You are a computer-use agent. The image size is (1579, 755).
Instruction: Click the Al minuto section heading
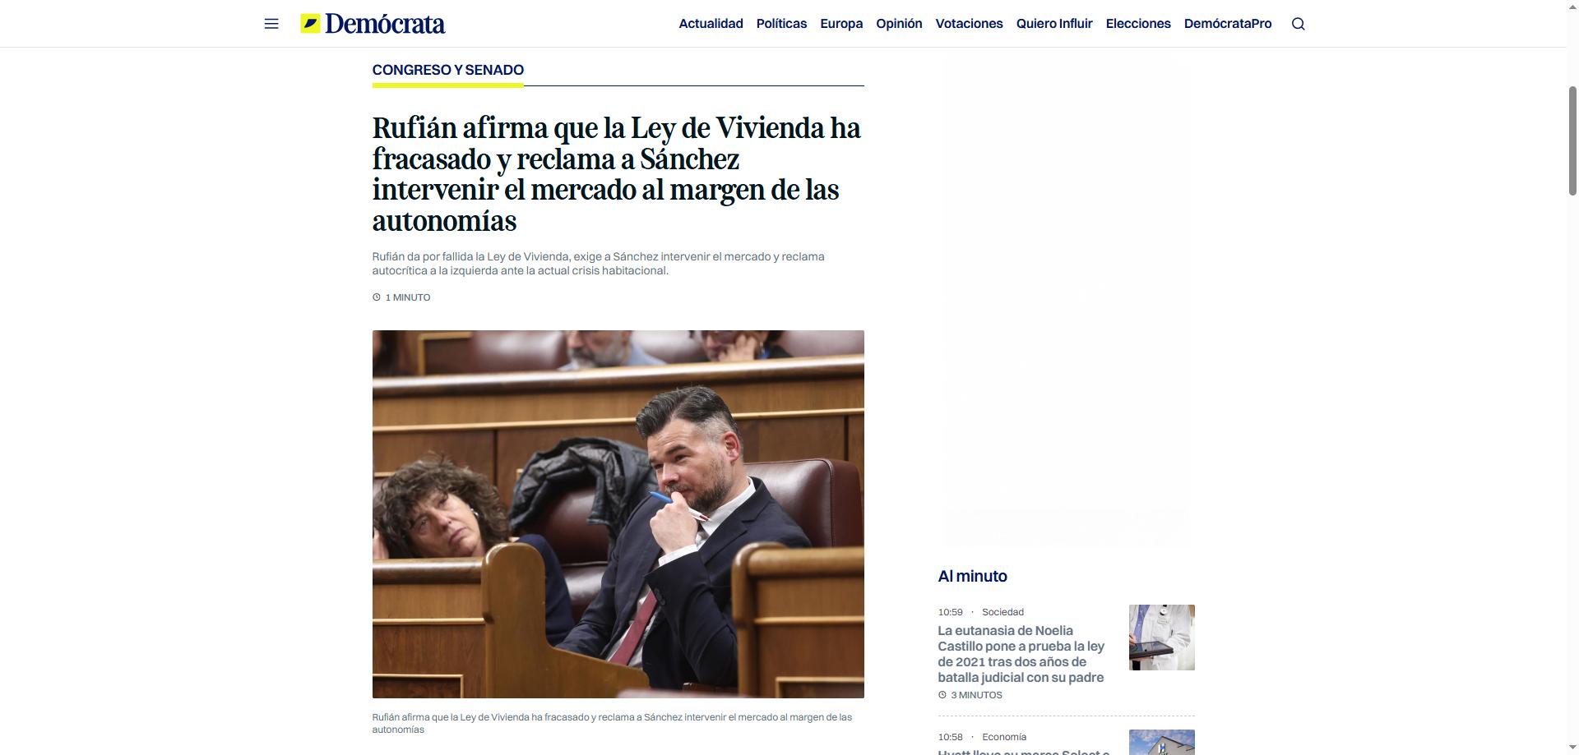click(972, 577)
